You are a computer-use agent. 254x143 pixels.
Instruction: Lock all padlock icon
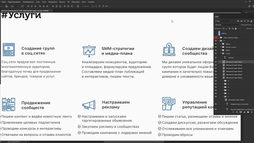(236, 29)
